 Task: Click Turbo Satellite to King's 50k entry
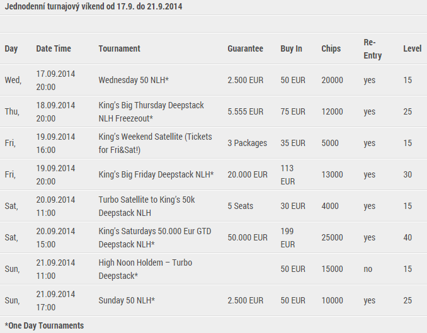pyautogui.click(x=147, y=206)
